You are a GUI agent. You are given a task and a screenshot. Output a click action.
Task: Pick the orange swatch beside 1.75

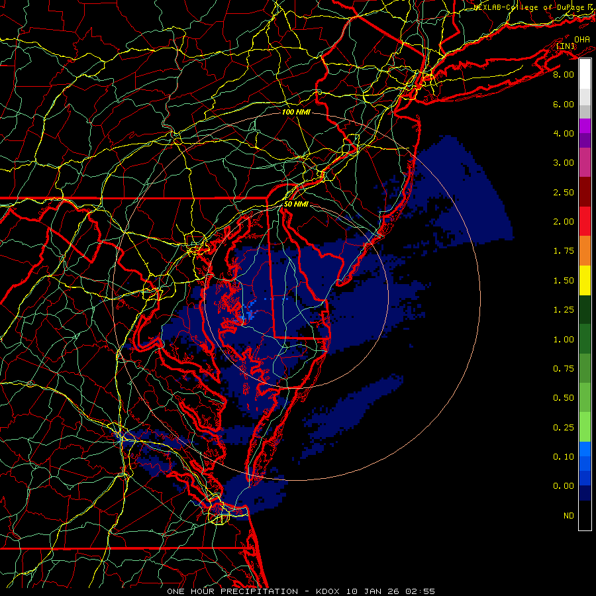(585, 251)
